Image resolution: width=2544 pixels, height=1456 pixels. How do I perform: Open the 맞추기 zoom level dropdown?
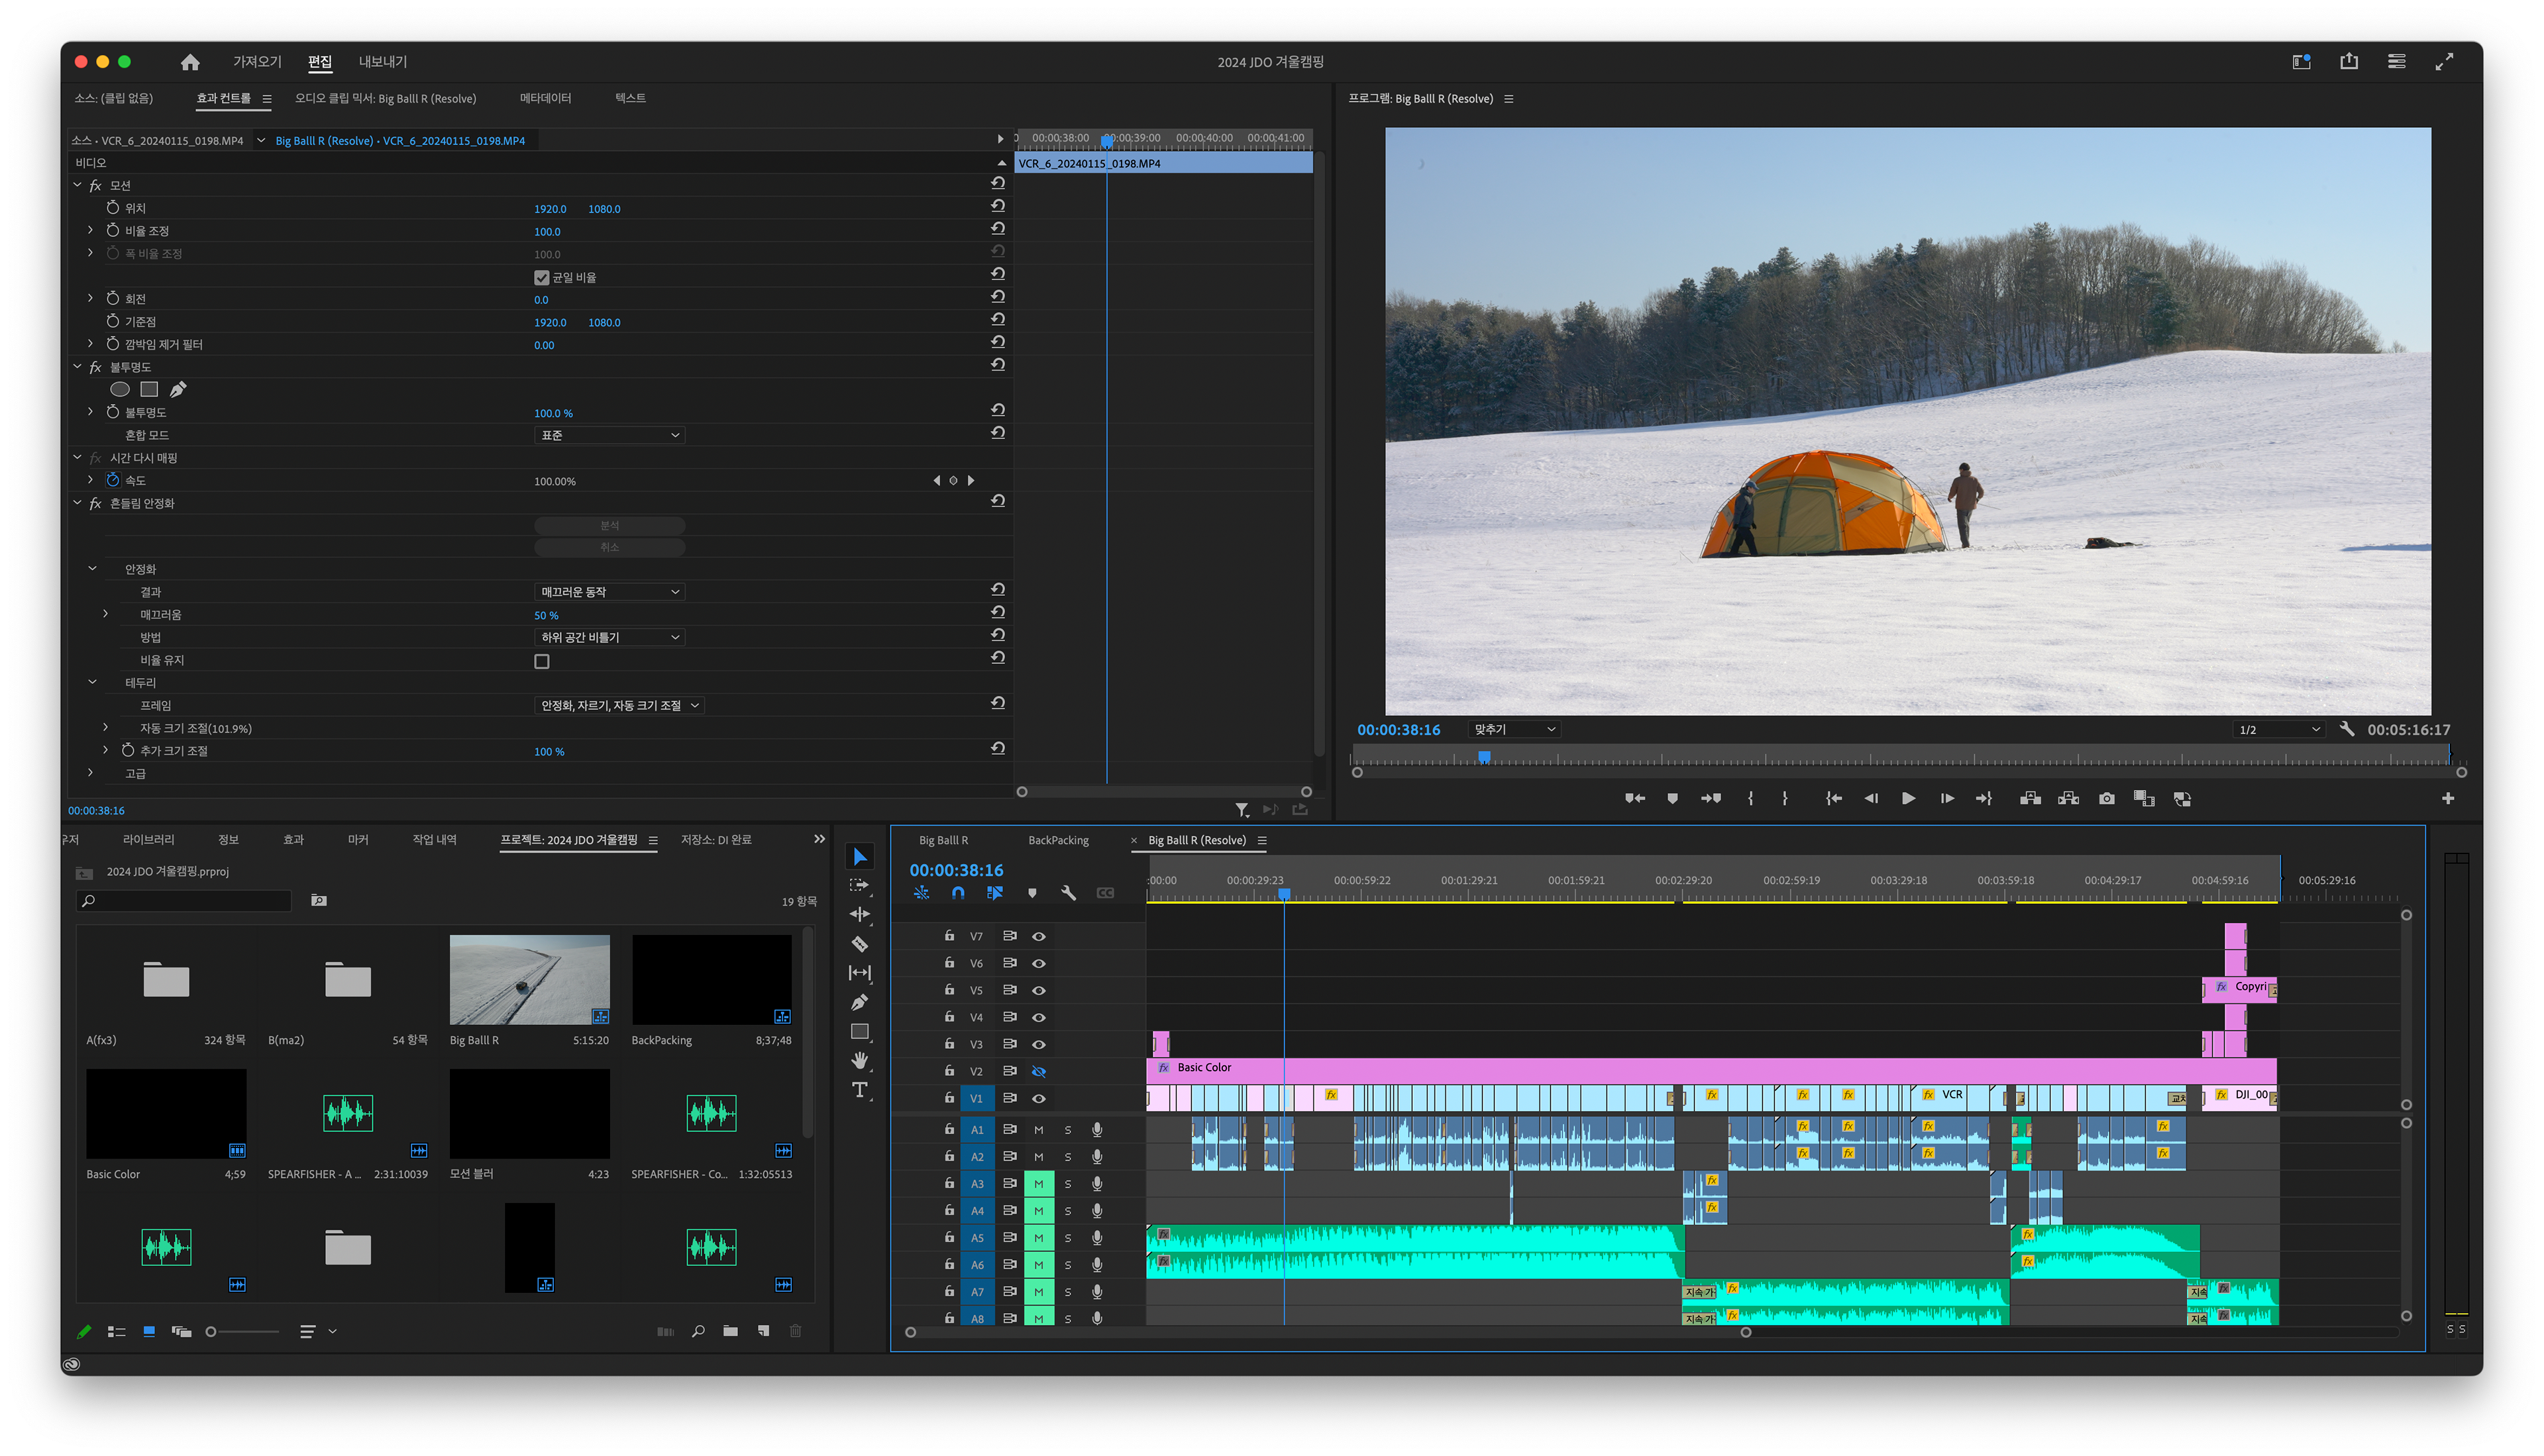[x=1514, y=729]
